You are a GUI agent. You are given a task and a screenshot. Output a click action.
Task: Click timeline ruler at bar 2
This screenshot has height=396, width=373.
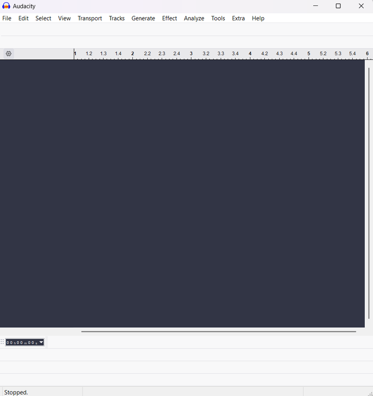tap(132, 53)
